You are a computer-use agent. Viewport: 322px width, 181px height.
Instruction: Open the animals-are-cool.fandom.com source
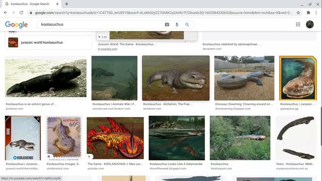click(111, 109)
